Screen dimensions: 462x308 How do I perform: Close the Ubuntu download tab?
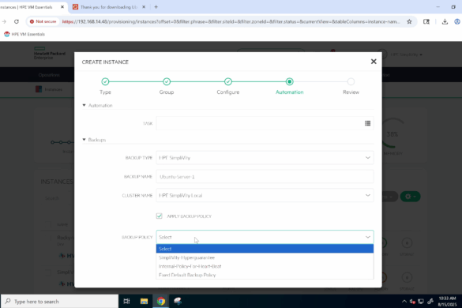pos(144,7)
